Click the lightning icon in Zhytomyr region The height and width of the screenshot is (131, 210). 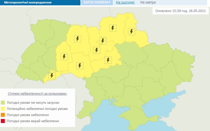coord(78,39)
